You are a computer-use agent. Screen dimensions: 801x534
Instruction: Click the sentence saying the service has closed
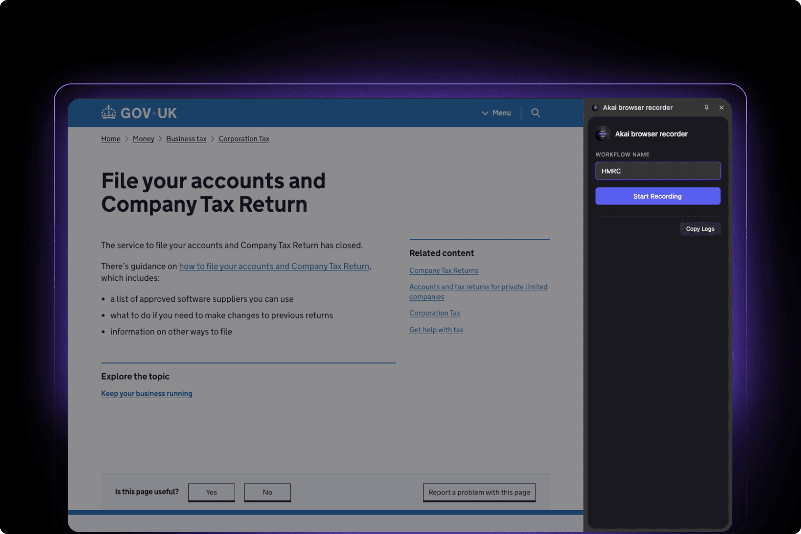(232, 245)
